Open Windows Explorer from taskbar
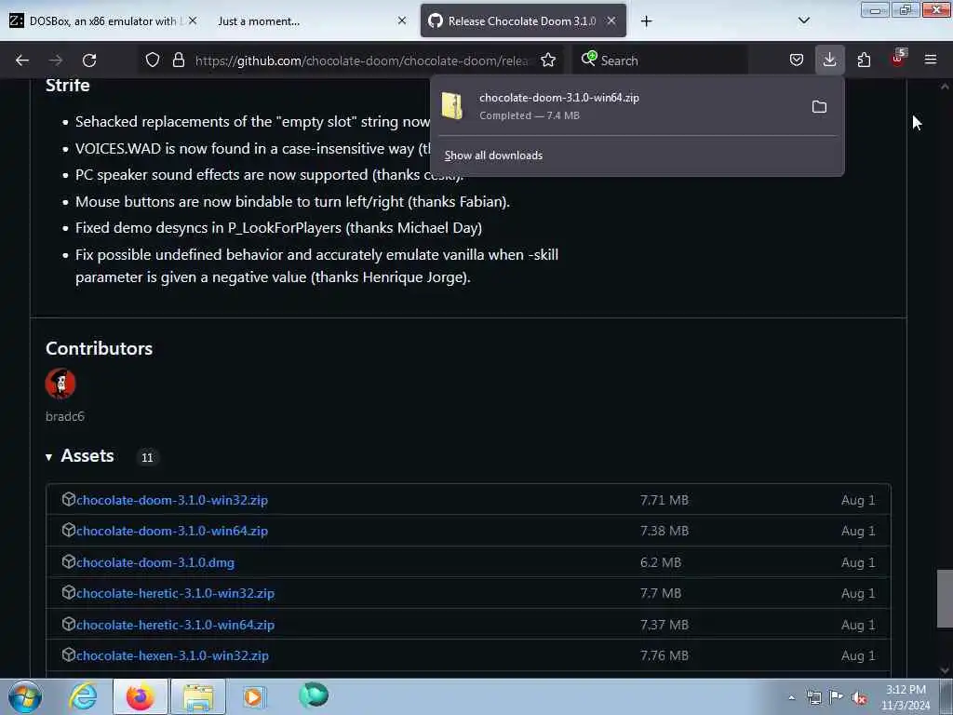Screen dimensions: 953x715 click(x=198, y=696)
